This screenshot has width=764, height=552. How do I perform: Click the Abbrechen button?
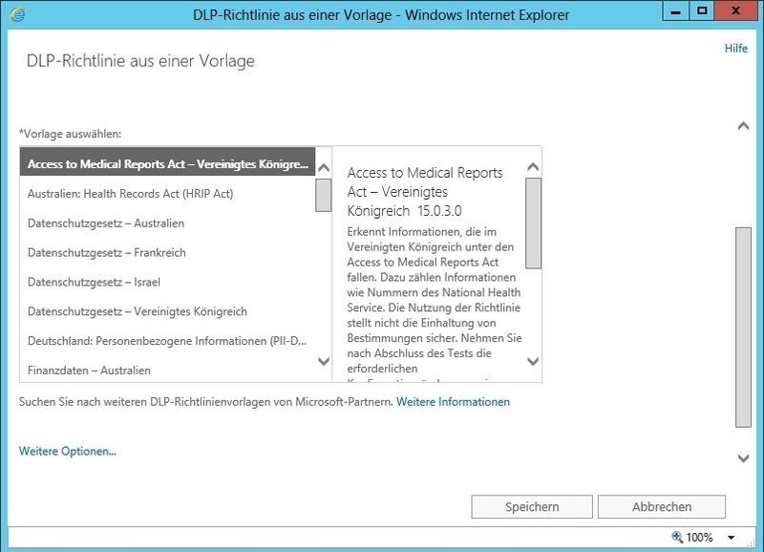[x=662, y=507]
